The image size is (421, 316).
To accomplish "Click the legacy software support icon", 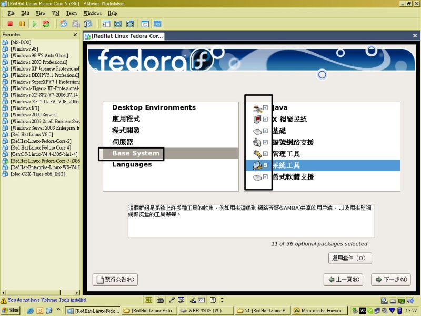I will (257, 177).
